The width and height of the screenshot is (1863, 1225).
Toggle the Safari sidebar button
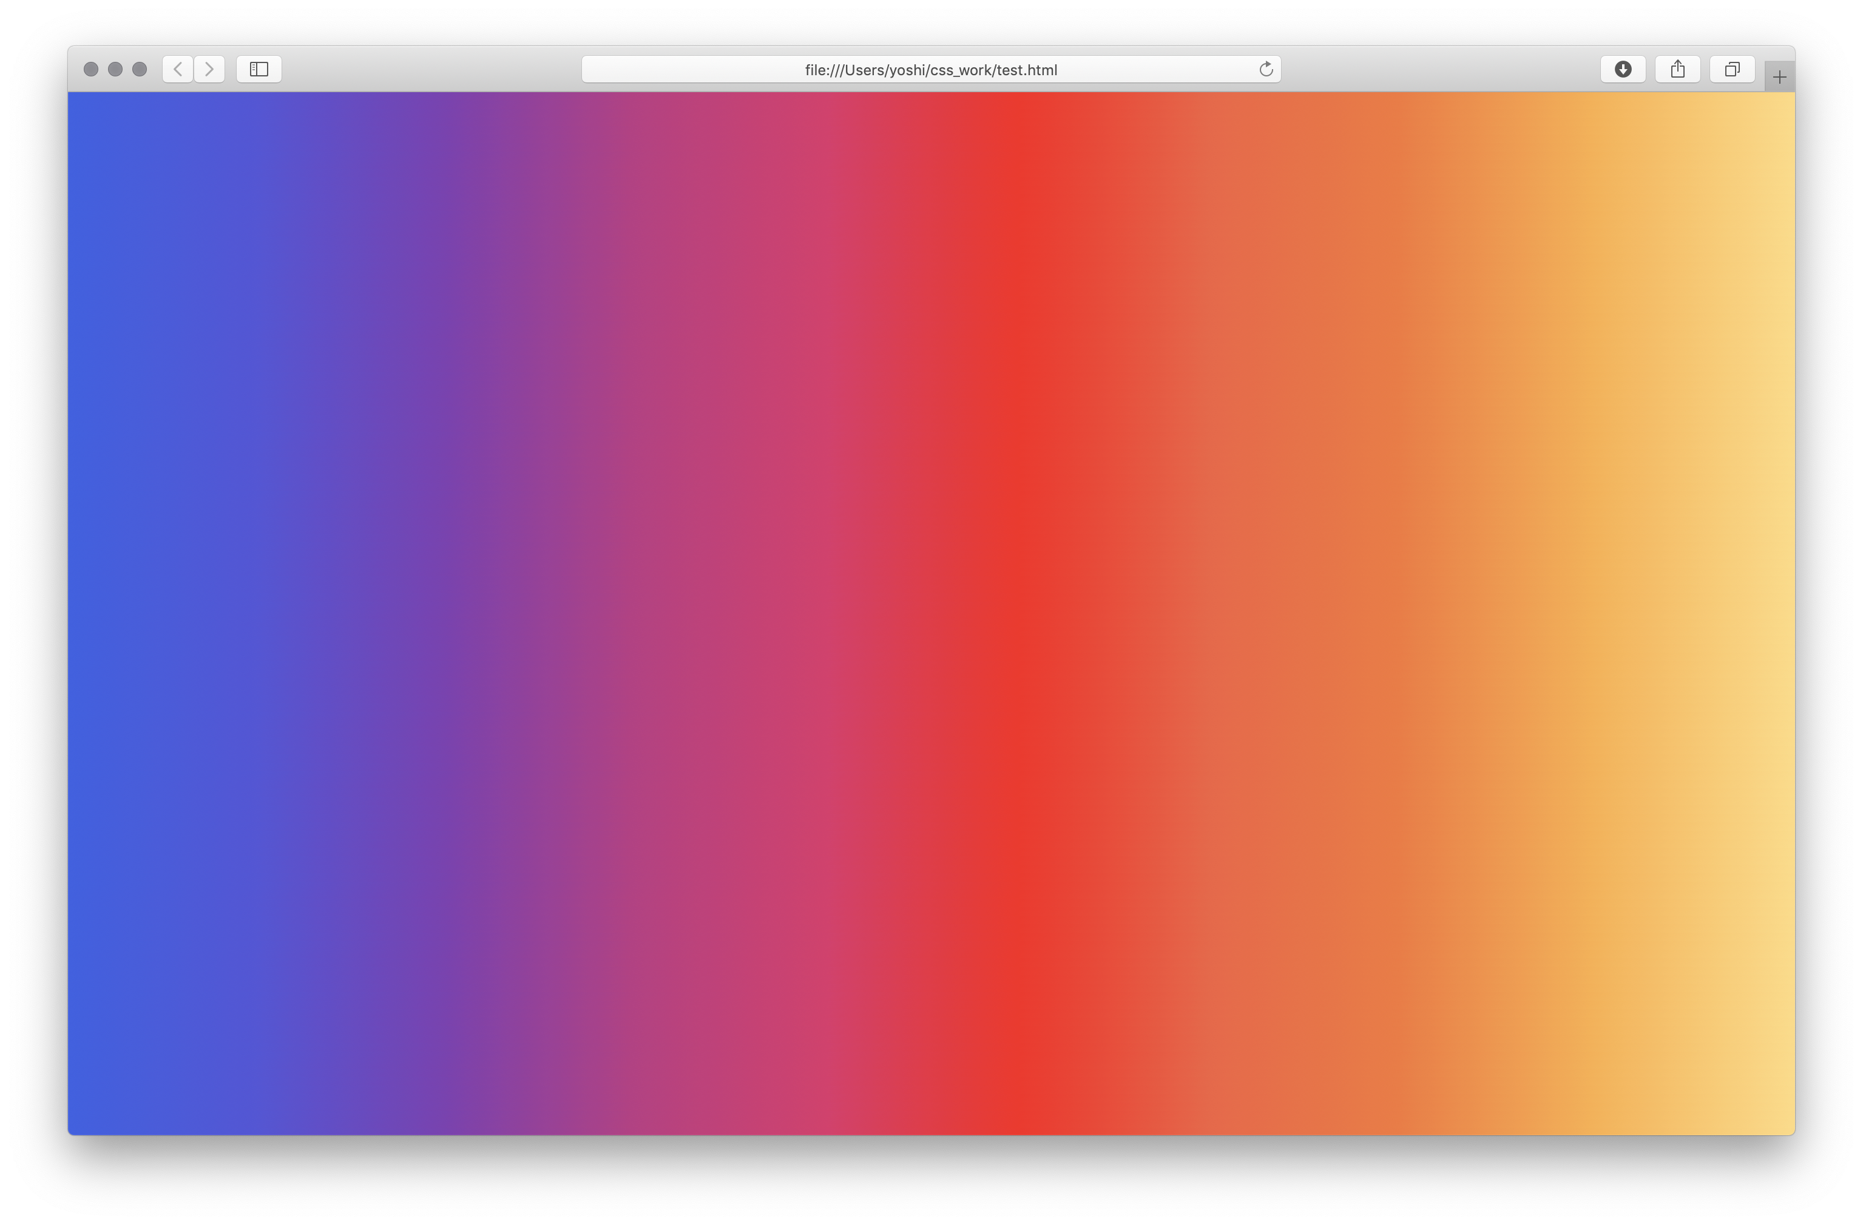pos(259,70)
